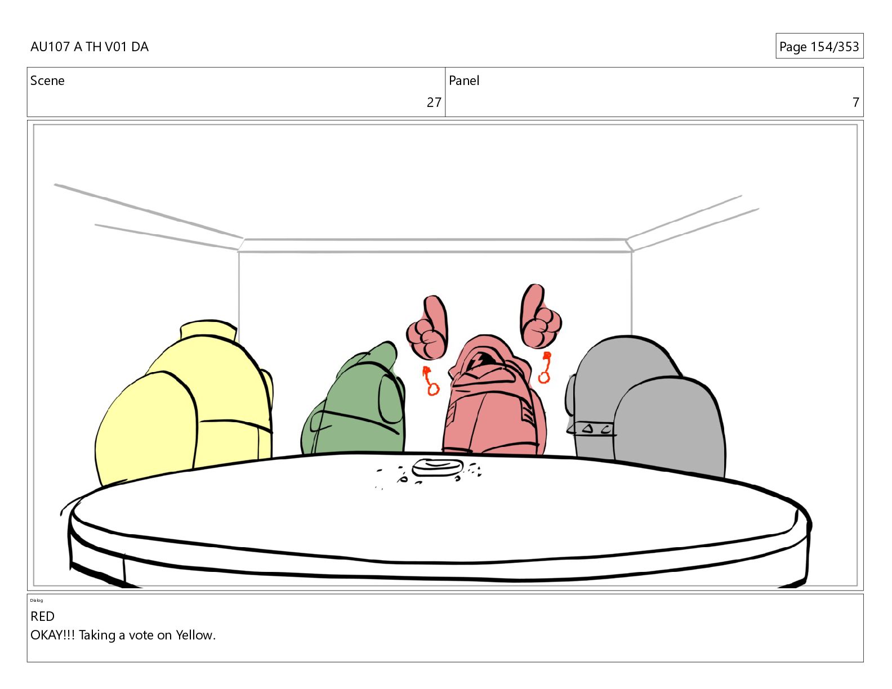892x689 pixels.
Task: Click the speaker name RED
Action: point(42,616)
